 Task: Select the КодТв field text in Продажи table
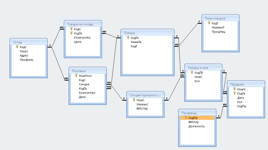[241, 93]
